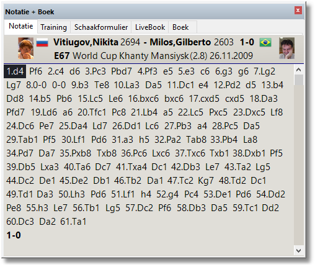
Task: Select the highlighted move 1.d4
Action: coord(15,71)
